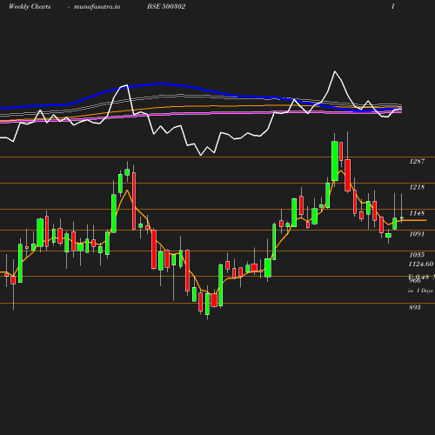Select the 1091 price level label
Viewport: 435px width, 435px height.
417,234
